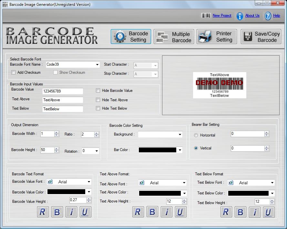Click Regular 'R' icon under Barcode Text Format
Image resolution: width=287 pixels, height=229 pixels.
tap(42, 212)
